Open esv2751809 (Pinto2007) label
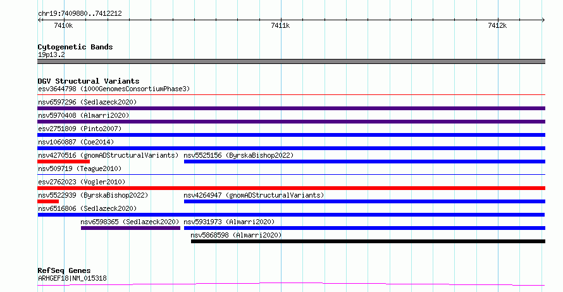This screenshot has width=563, height=292. (x=80, y=129)
